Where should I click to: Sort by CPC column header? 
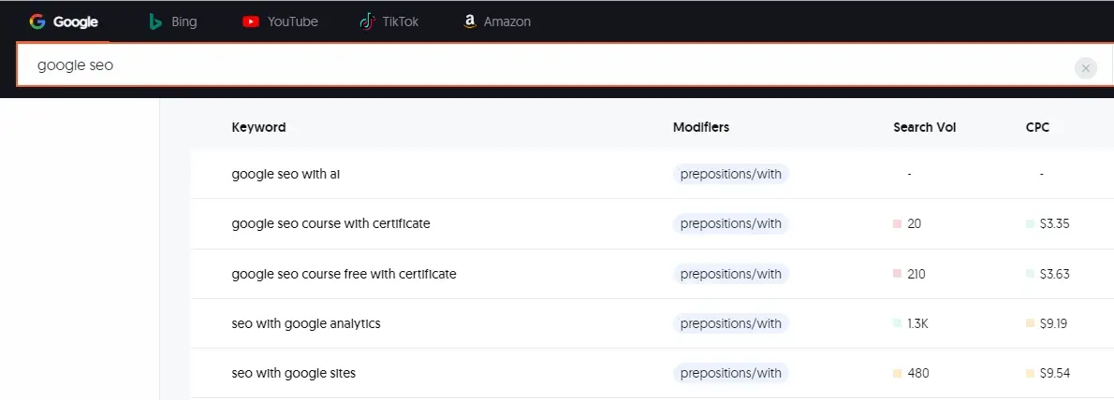1037,127
